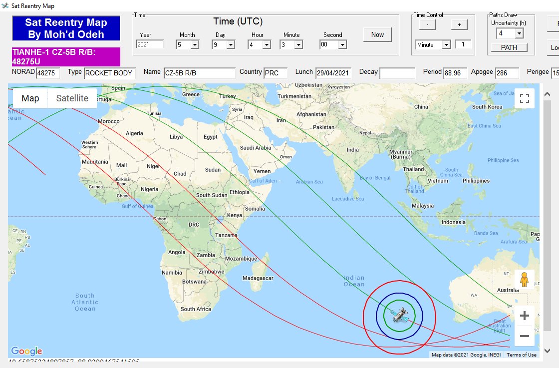
Task: Select the Map view tab
Action: coord(30,98)
